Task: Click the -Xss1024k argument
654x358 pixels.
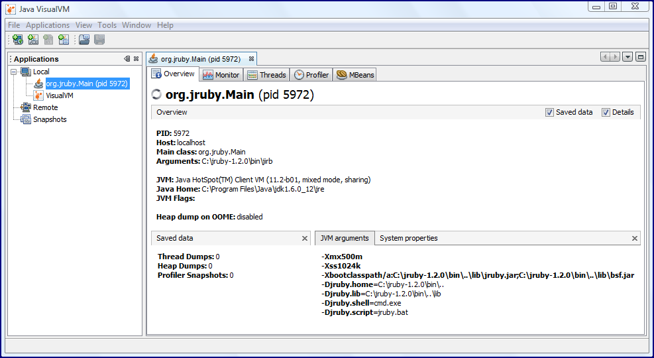Action: 341,266
